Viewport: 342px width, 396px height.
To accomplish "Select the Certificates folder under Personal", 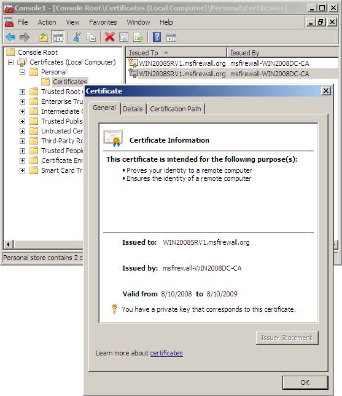I will [x=70, y=82].
